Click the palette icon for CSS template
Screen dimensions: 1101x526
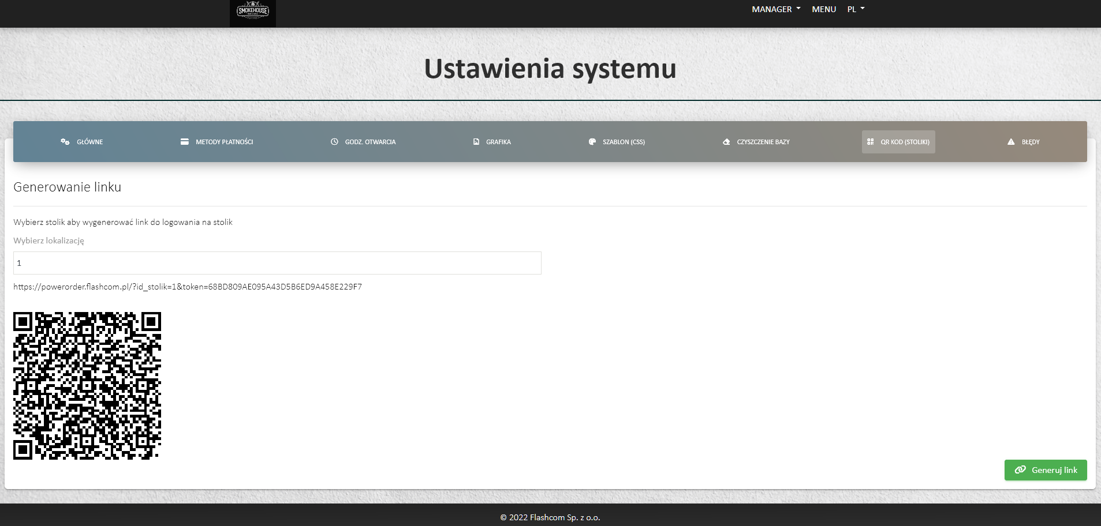592,142
